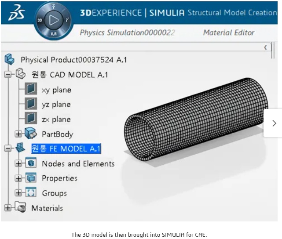Click the Dassault Systèmes 3DS logo
Screen dimensions: 282x239
pos(17,13)
